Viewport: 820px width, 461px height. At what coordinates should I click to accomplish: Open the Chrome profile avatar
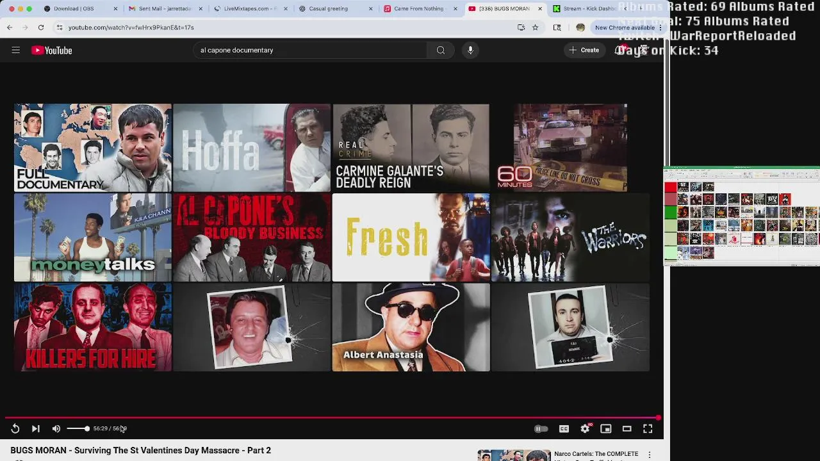coord(580,28)
